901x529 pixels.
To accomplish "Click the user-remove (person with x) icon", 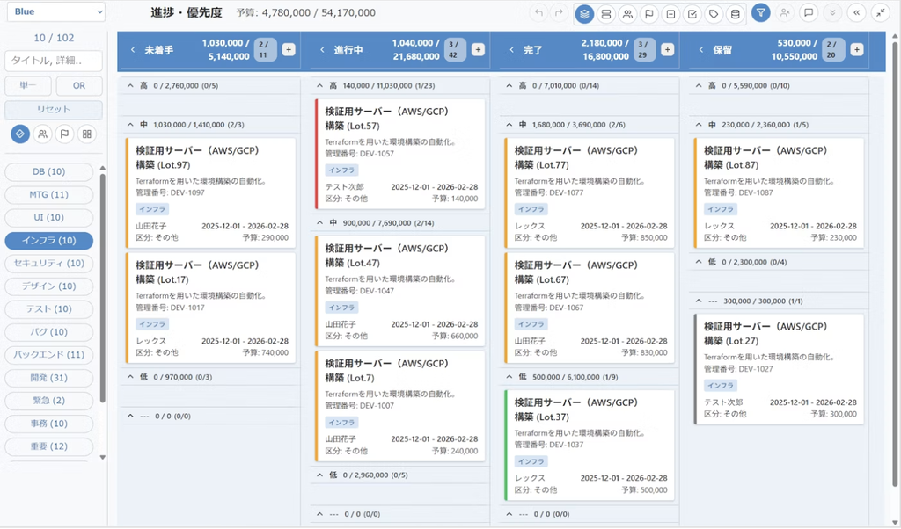I will [x=785, y=12].
